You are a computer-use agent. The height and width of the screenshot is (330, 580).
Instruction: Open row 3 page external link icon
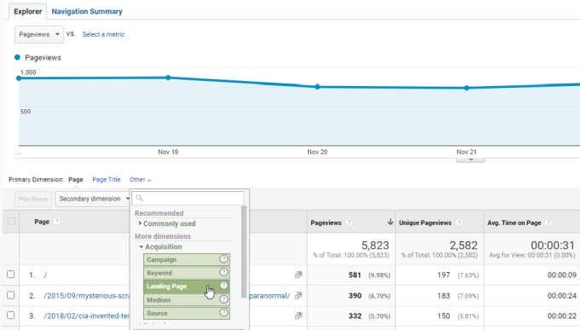point(299,316)
